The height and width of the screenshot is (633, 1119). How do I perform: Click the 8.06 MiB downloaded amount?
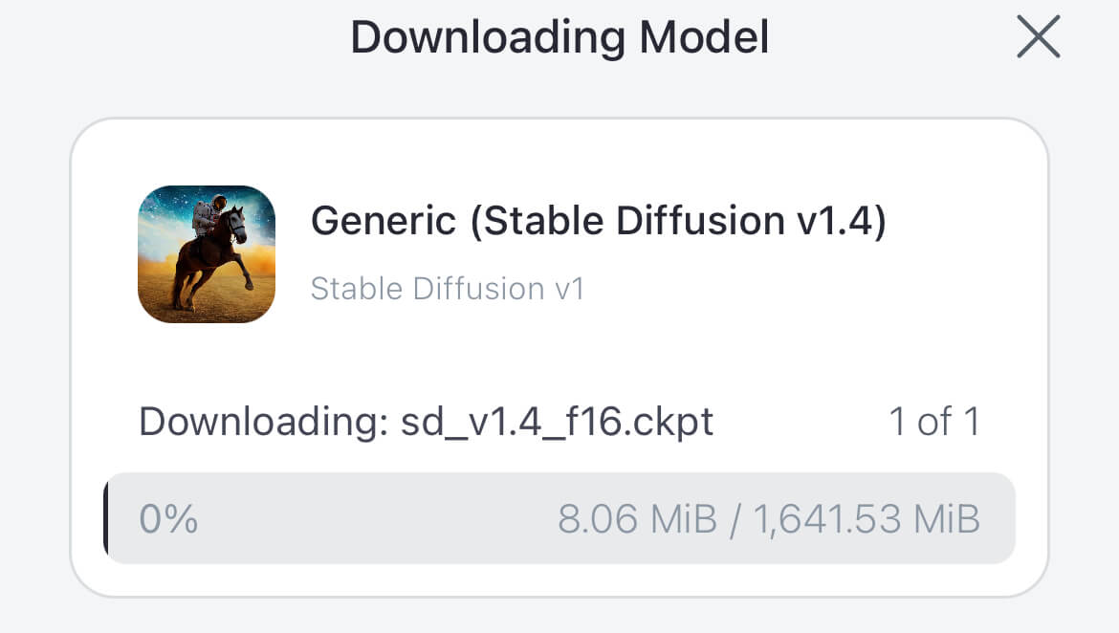tap(637, 519)
